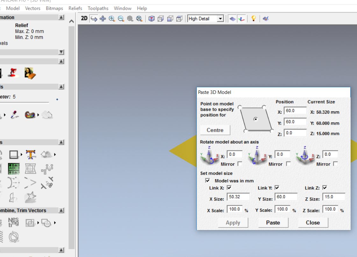Viewport: 357px width, 257px height.
Task: Select the Envelope Distortion grid tool
Action: pos(31,168)
